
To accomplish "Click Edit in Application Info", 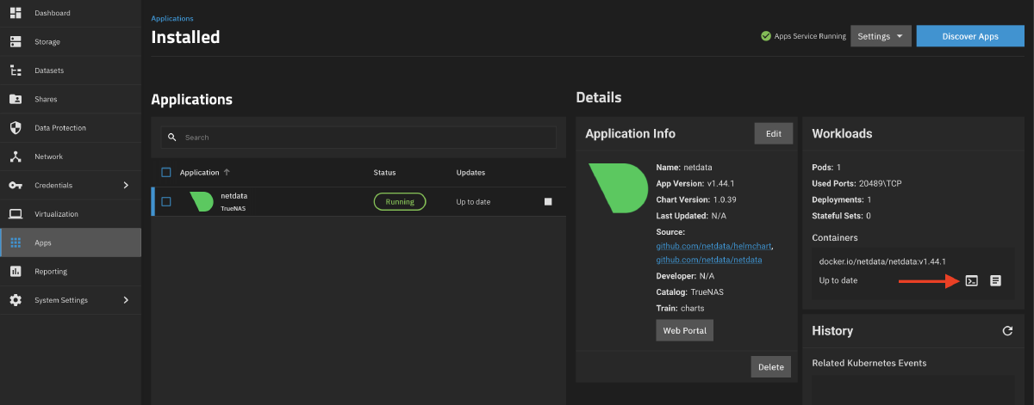I will point(774,133).
